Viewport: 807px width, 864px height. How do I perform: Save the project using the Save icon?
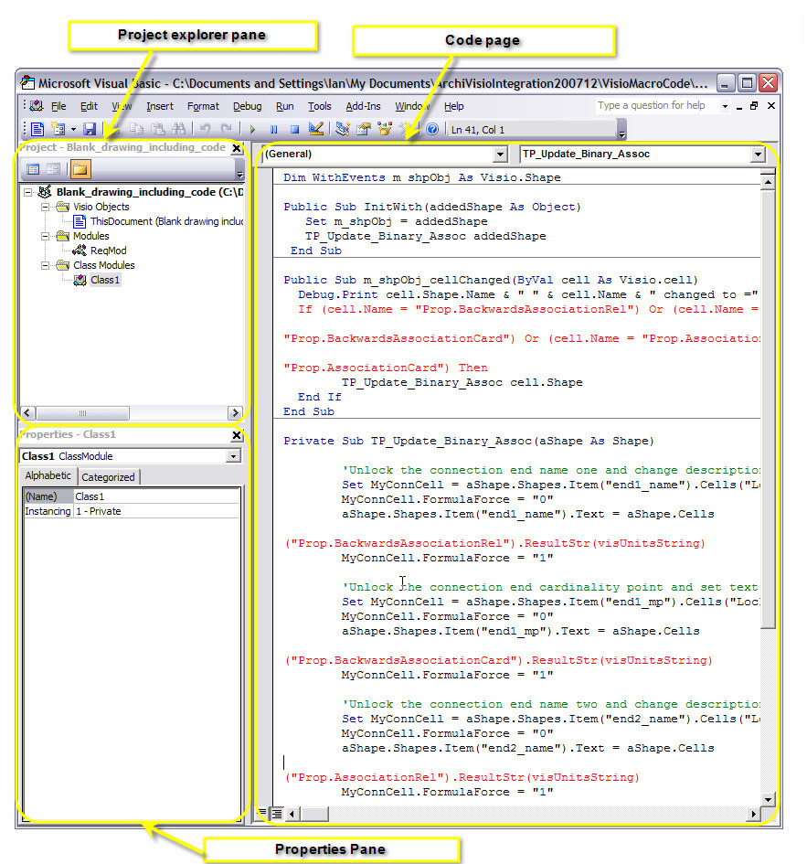[x=89, y=128]
